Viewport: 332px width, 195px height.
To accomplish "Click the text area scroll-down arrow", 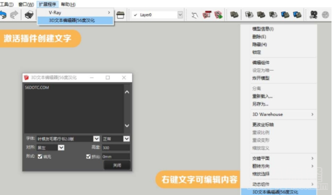I will click(x=127, y=125).
